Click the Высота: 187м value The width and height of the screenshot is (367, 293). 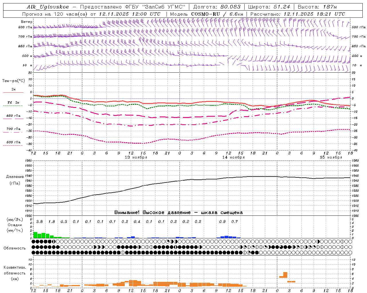tap(317, 7)
